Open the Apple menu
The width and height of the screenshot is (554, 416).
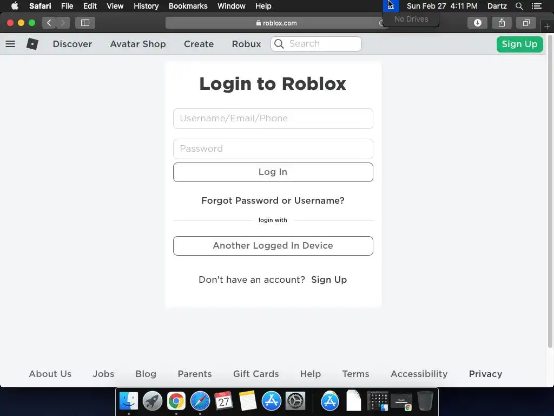[x=15, y=6]
